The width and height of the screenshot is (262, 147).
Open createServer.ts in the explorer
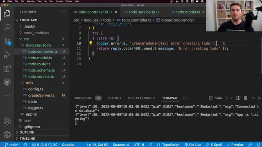tap(42, 96)
